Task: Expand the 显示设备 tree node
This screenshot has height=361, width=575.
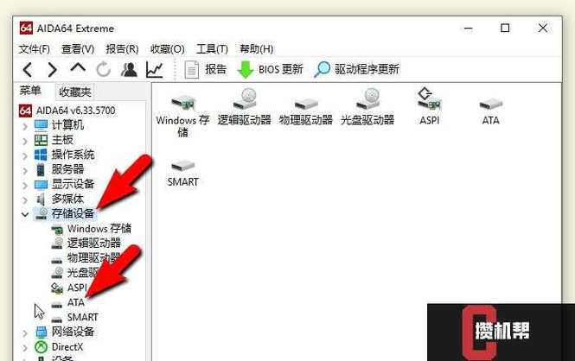Action: tap(25, 186)
